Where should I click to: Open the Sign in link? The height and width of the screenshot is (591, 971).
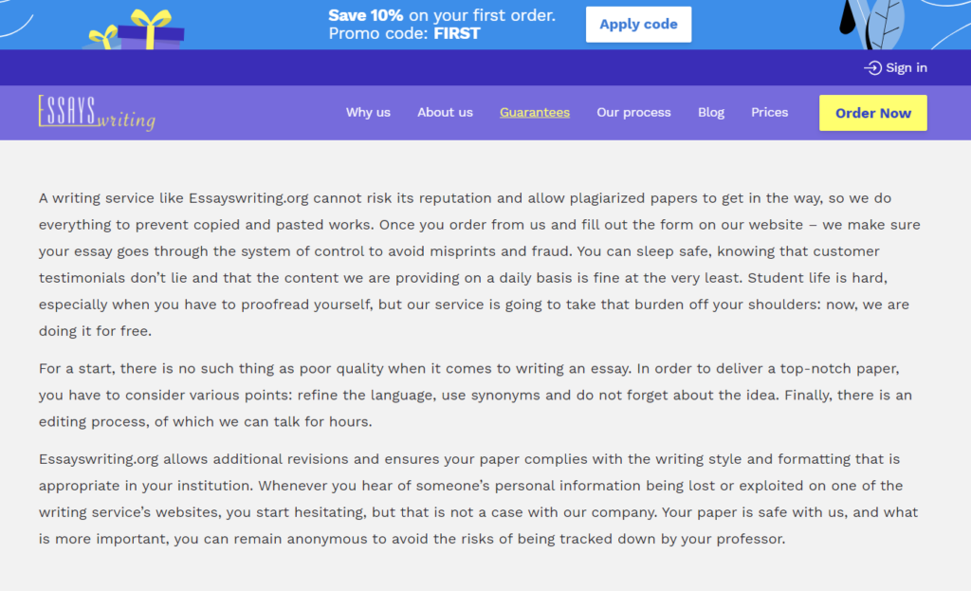[895, 68]
